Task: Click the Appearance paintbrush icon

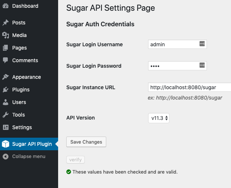Action: coord(6,77)
